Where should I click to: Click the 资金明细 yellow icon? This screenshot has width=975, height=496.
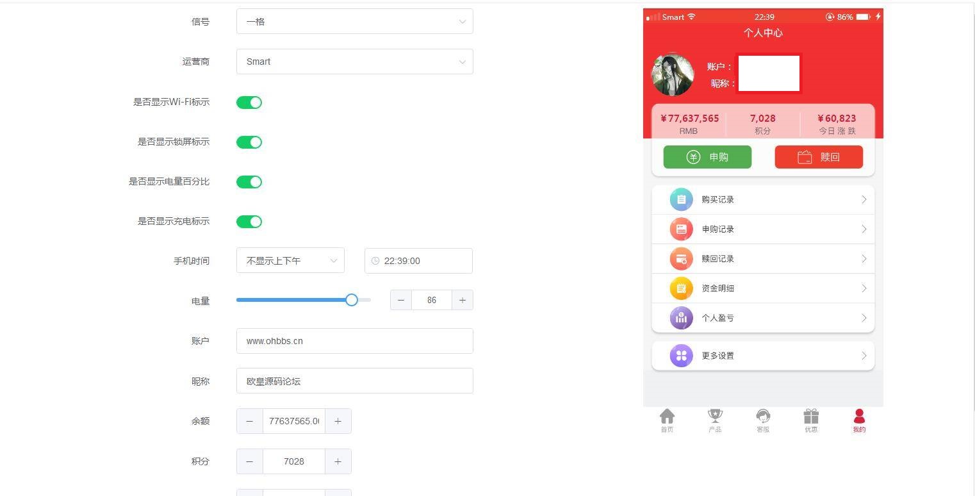tap(682, 288)
